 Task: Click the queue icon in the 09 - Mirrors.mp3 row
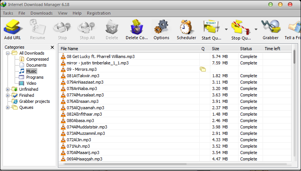[203, 69]
